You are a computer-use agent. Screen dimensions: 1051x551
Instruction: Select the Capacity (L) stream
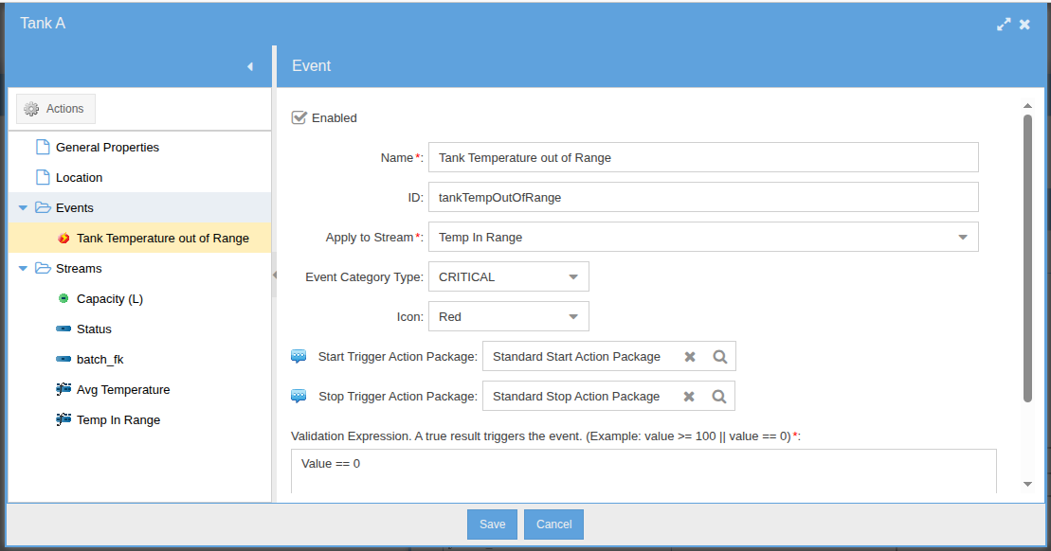click(x=110, y=298)
